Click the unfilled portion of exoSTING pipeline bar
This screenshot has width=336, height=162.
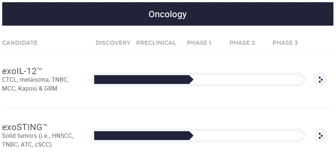point(247,136)
